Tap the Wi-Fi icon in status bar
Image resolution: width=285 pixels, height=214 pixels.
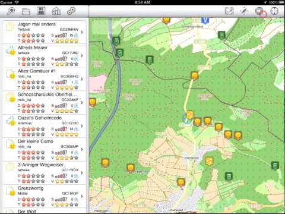point(17,2)
